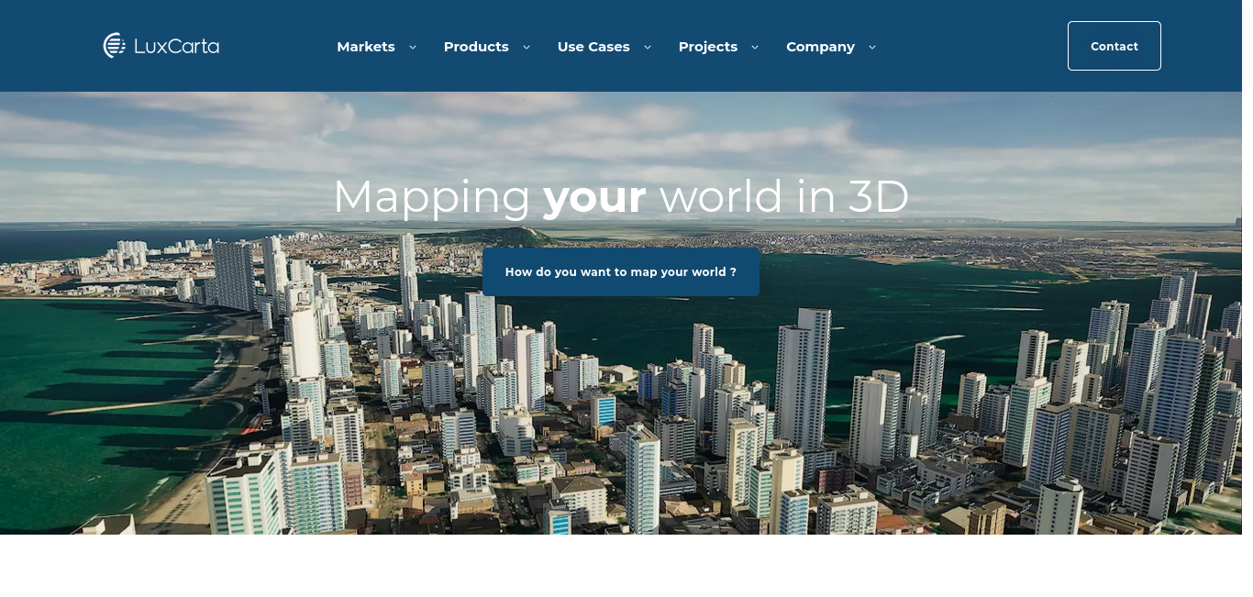Click the Contact button
Viewport: 1253px width, 597px height.
[1114, 46]
